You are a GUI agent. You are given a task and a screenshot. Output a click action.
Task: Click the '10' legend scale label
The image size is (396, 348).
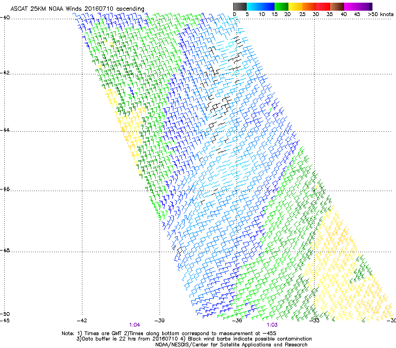click(x=262, y=14)
